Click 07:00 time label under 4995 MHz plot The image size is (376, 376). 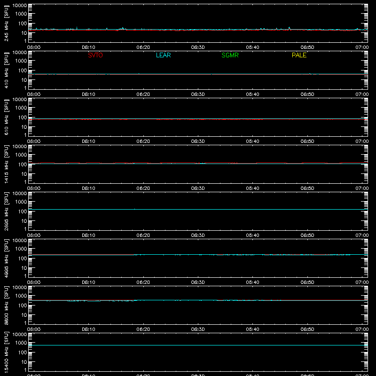click(362, 282)
